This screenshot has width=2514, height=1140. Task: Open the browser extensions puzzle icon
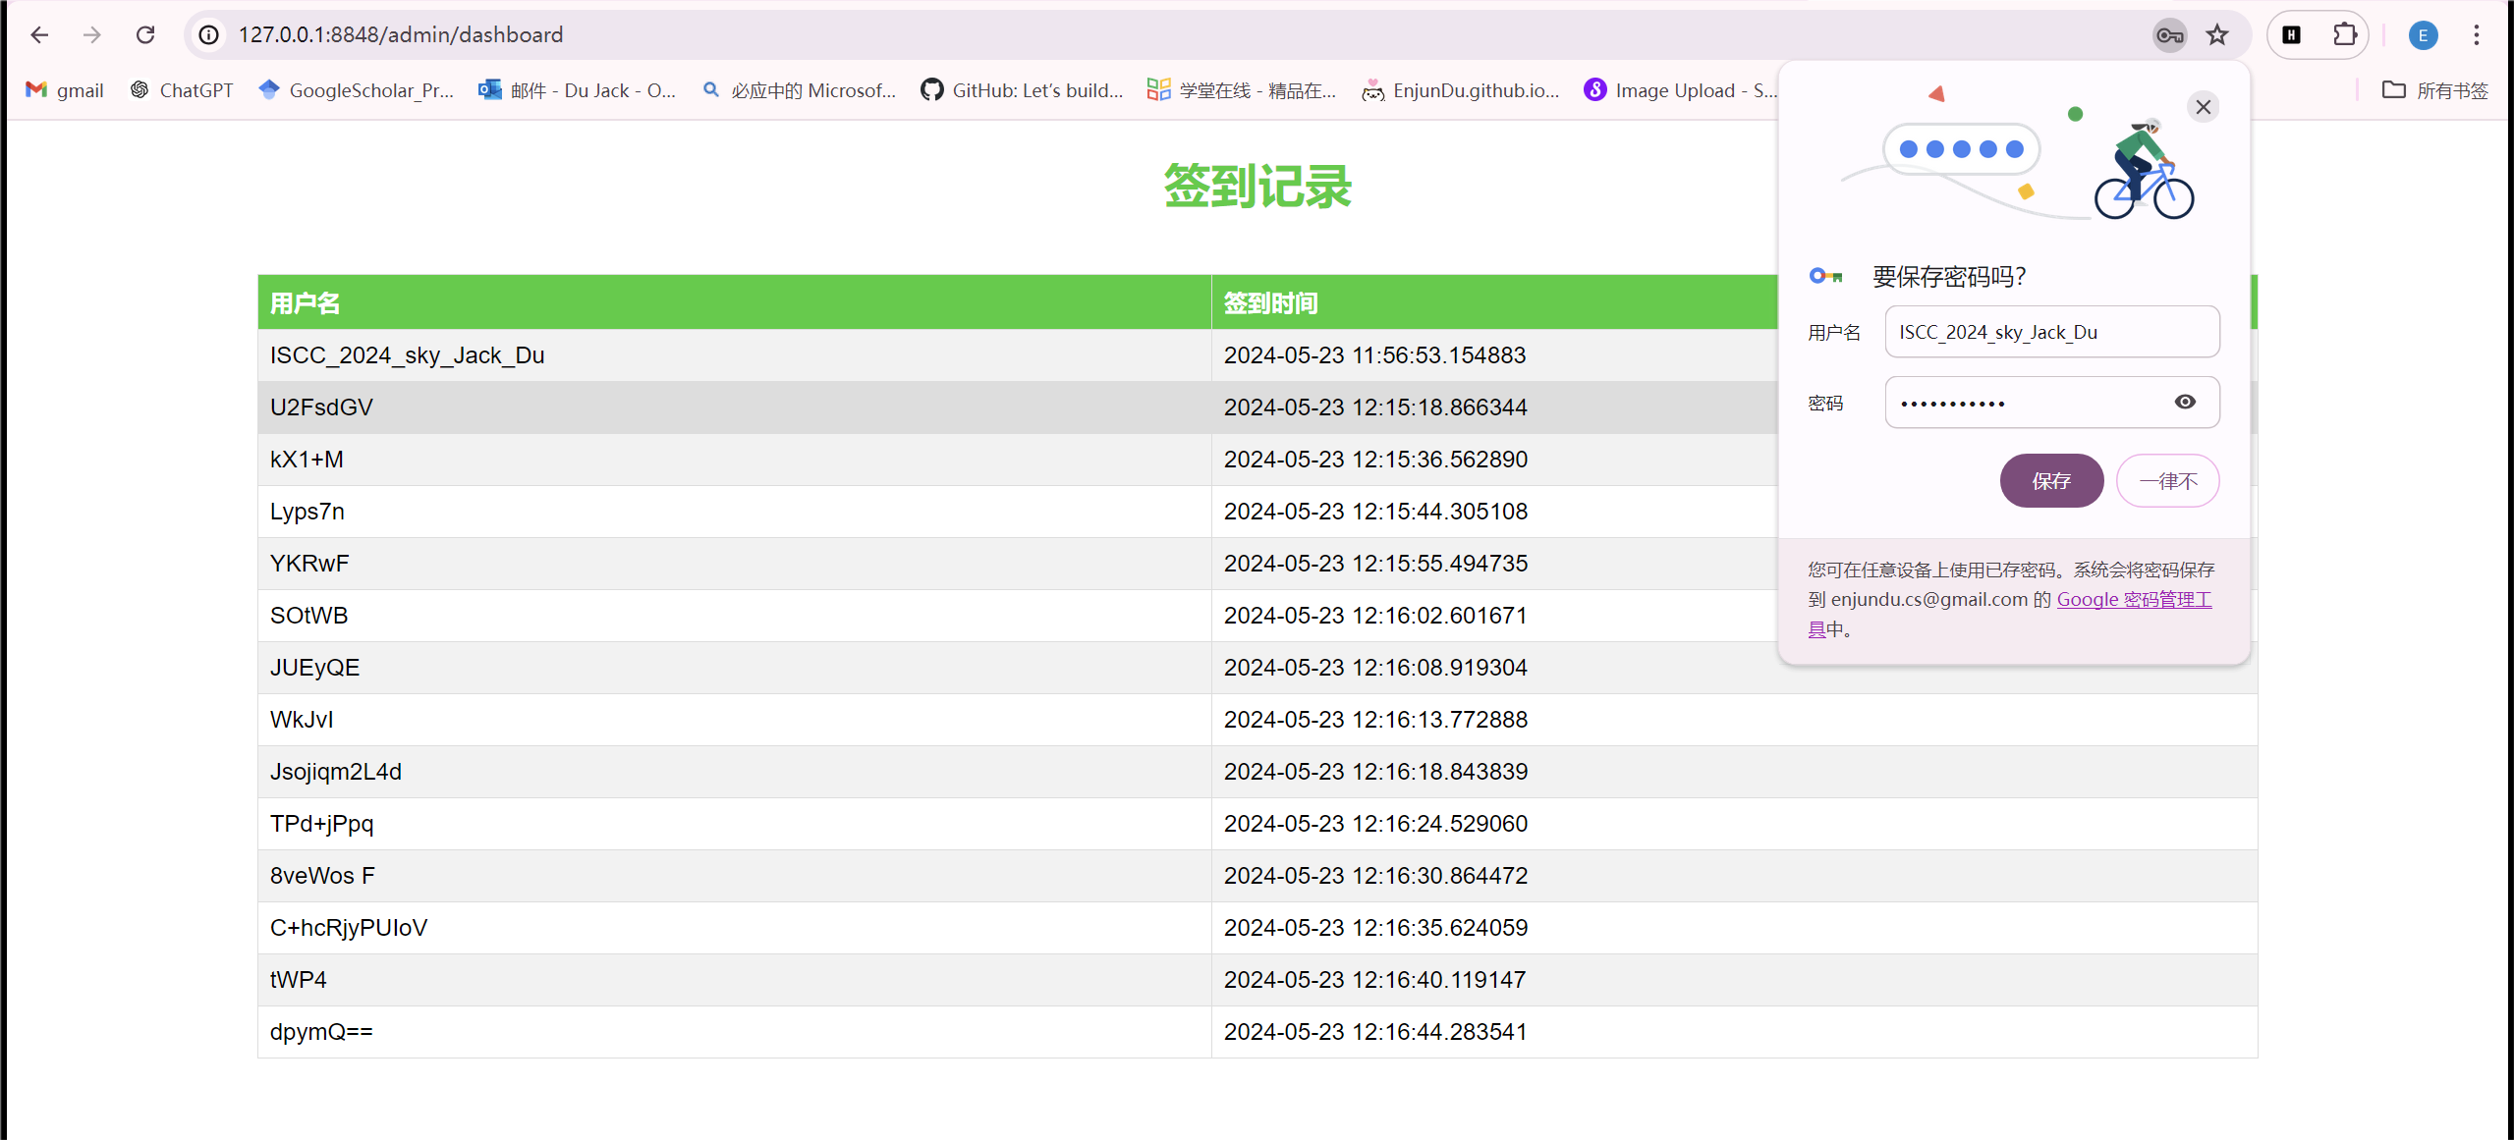[x=2344, y=34]
